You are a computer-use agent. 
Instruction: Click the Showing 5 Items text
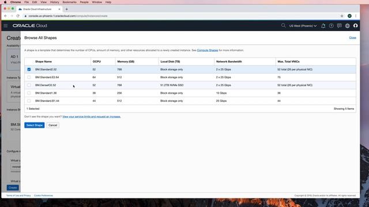pyautogui.click(x=344, y=109)
